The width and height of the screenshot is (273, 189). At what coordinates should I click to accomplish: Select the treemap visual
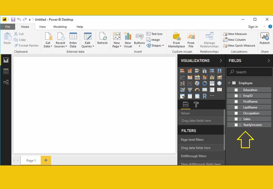[x=212, y=83]
